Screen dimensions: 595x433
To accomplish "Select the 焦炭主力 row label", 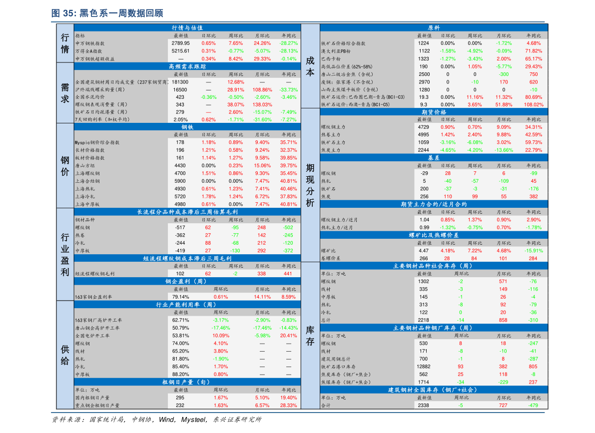I will tap(331, 151).
